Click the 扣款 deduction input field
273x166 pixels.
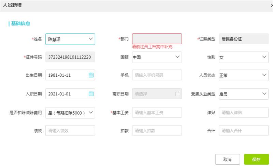coord(157,131)
